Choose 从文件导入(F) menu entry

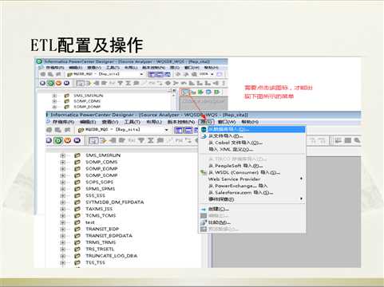[x=252, y=136]
